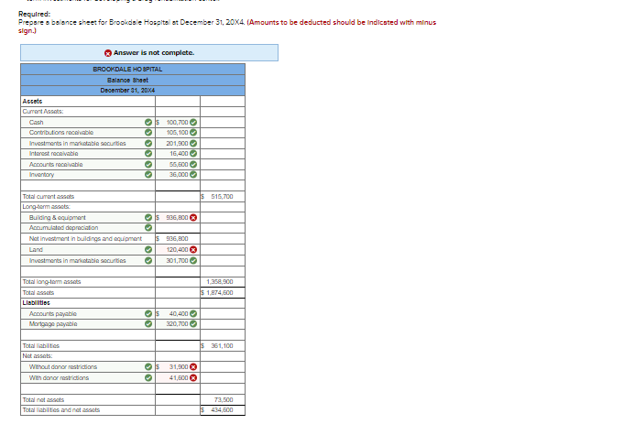Click the Answer is not complete message
This screenshot has width=634, height=446.
coord(154,52)
